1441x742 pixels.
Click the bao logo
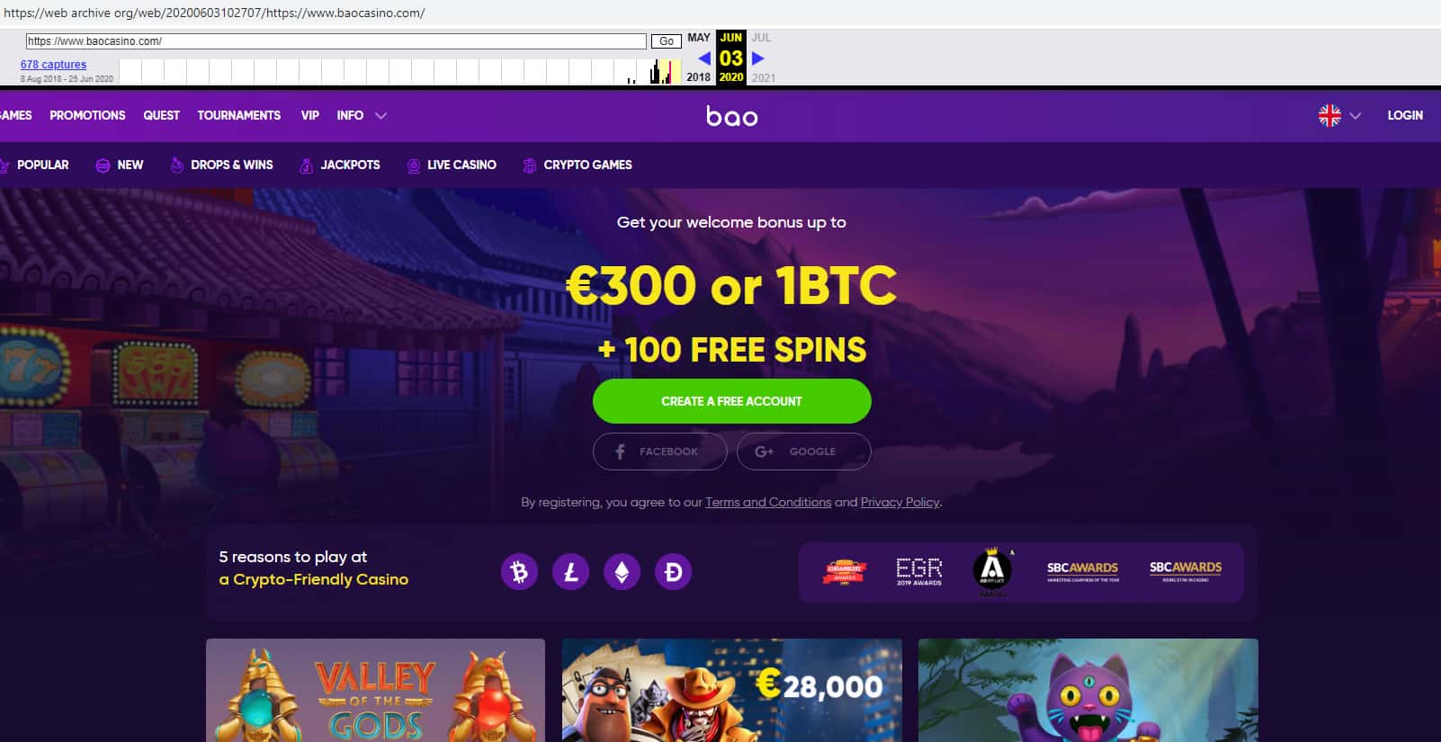click(x=731, y=116)
